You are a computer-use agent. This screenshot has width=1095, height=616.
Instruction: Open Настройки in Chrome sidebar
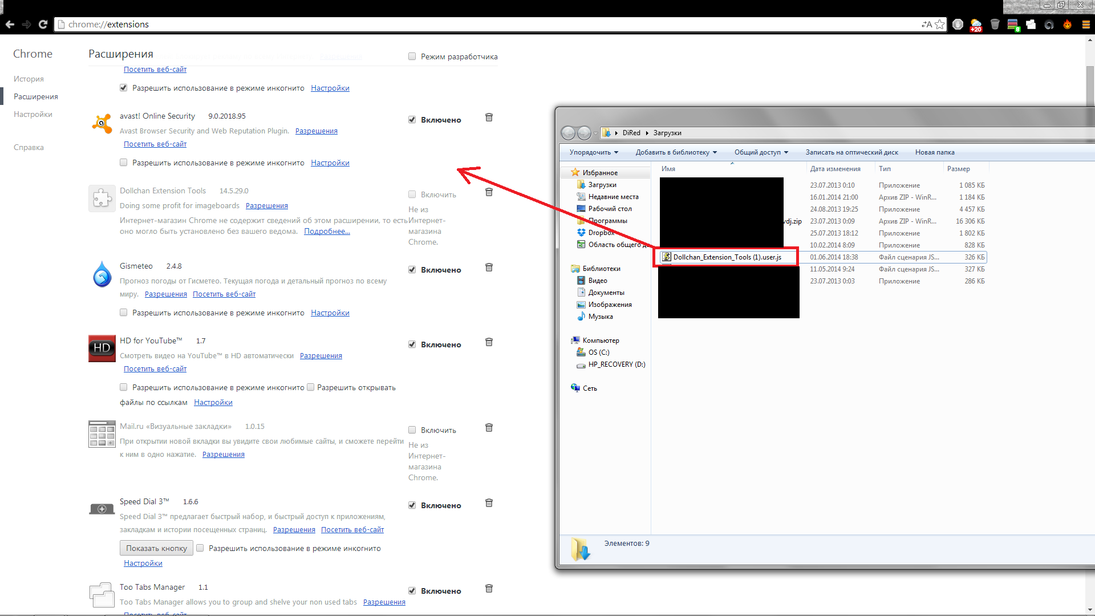click(x=33, y=114)
